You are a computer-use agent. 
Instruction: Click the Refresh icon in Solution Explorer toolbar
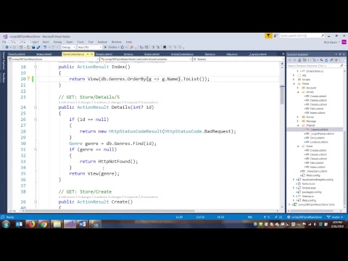[326, 60]
